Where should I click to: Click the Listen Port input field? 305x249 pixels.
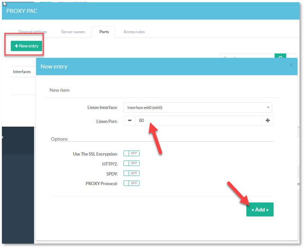[199, 121]
